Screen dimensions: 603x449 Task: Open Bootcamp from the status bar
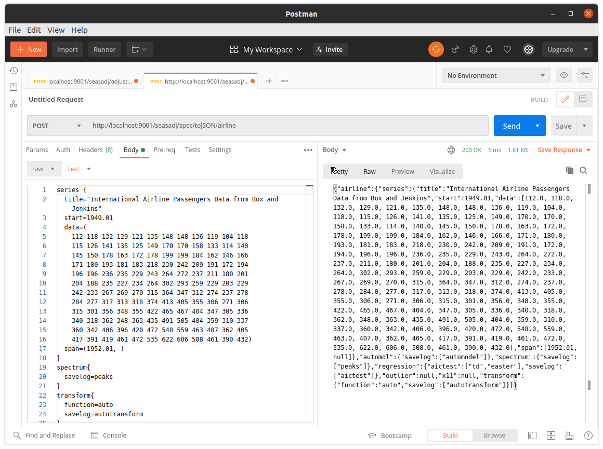click(389, 436)
